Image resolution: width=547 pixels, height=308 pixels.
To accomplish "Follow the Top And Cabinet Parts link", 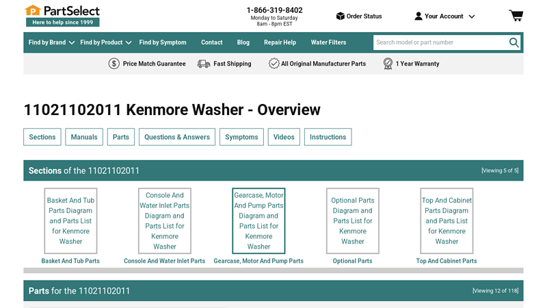I will [x=446, y=261].
